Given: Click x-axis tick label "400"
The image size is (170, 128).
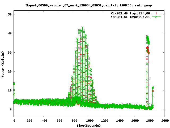Looking at the screenshot, I should tap(44, 121).
